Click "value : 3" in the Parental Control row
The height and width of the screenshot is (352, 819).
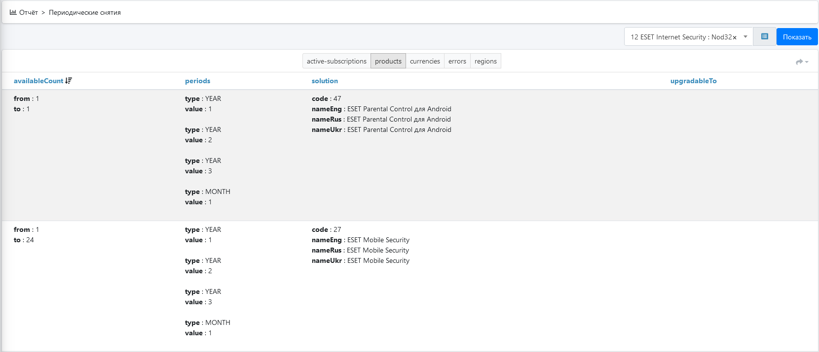pyautogui.click(x=198, y=171)
